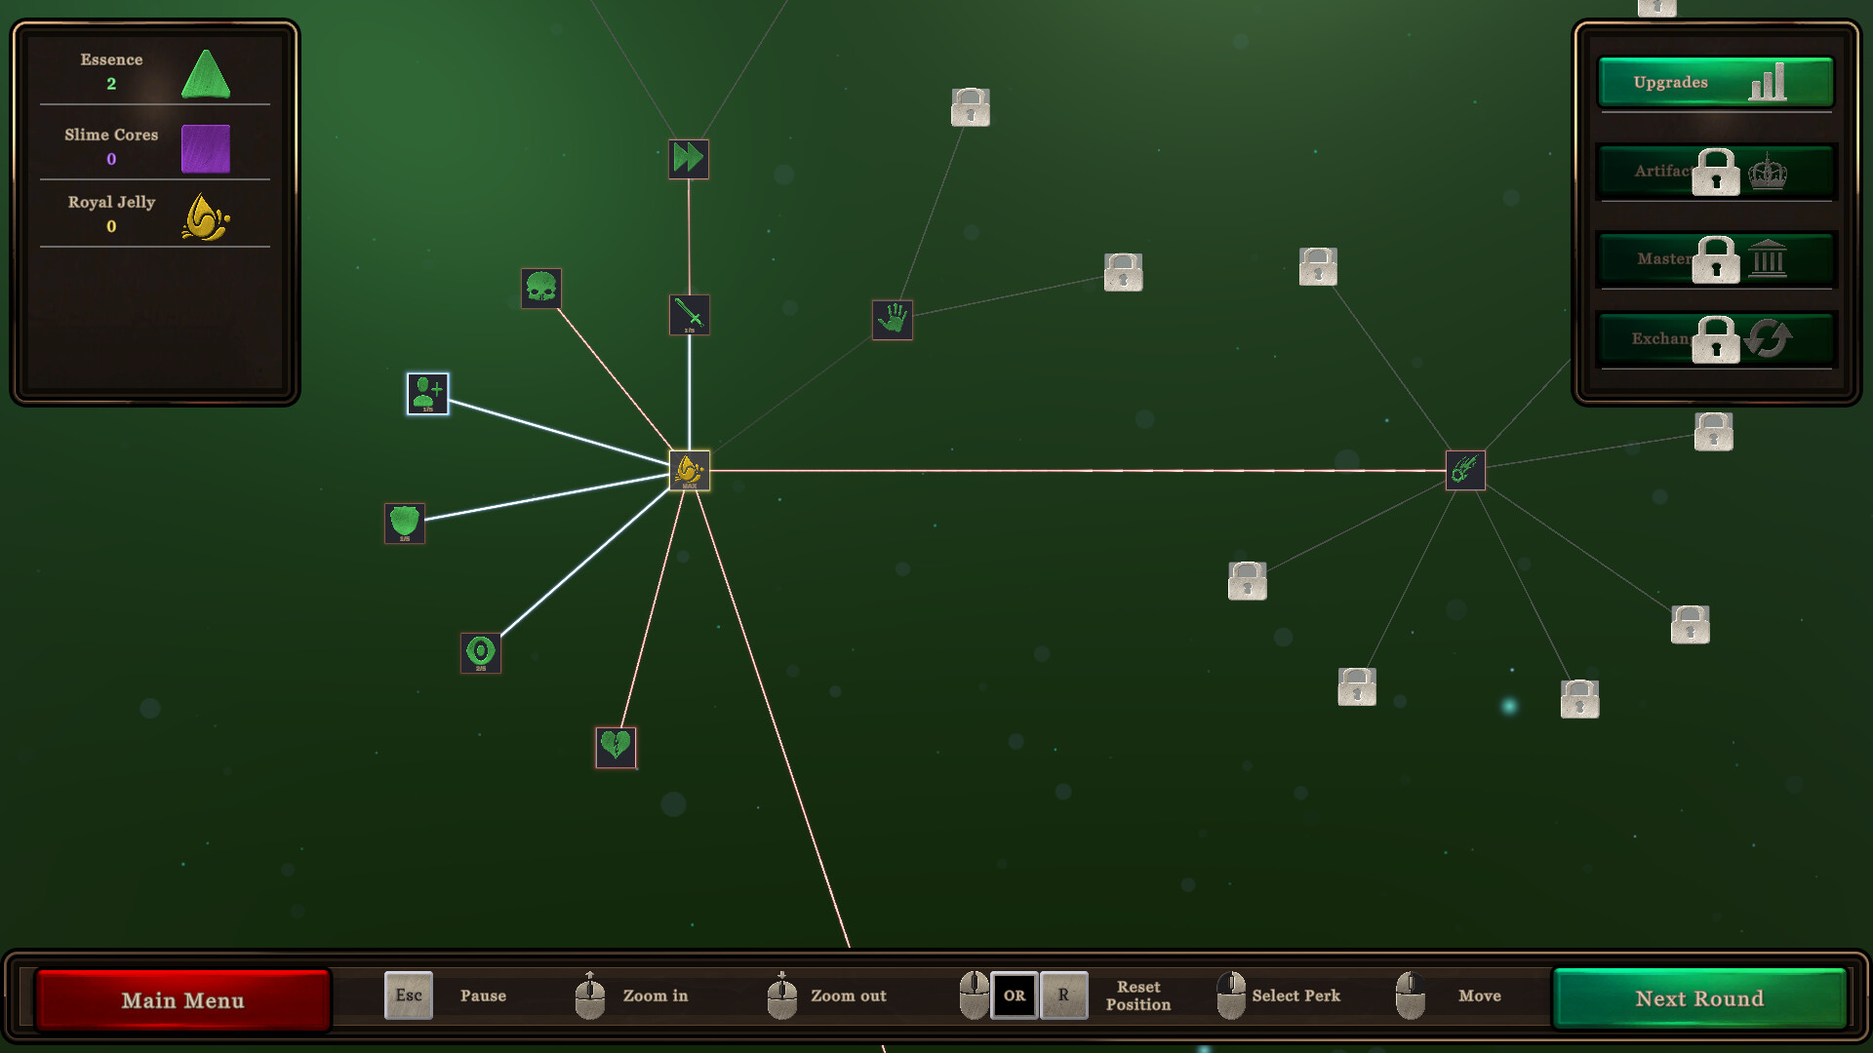The image size is (1873, 1053).
Task: Click the purple Slime Cores swatch
Action: pyautogui.click(x=206, y=148)
